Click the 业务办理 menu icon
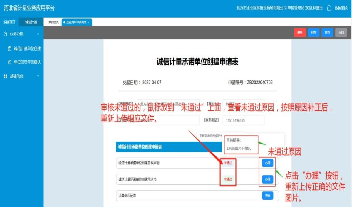 click(5, 34)
